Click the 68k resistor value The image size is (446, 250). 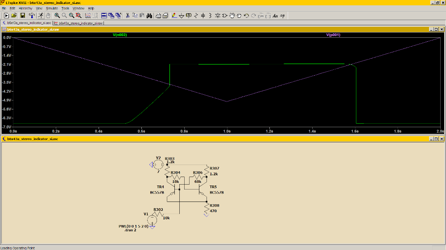(198, 181)
